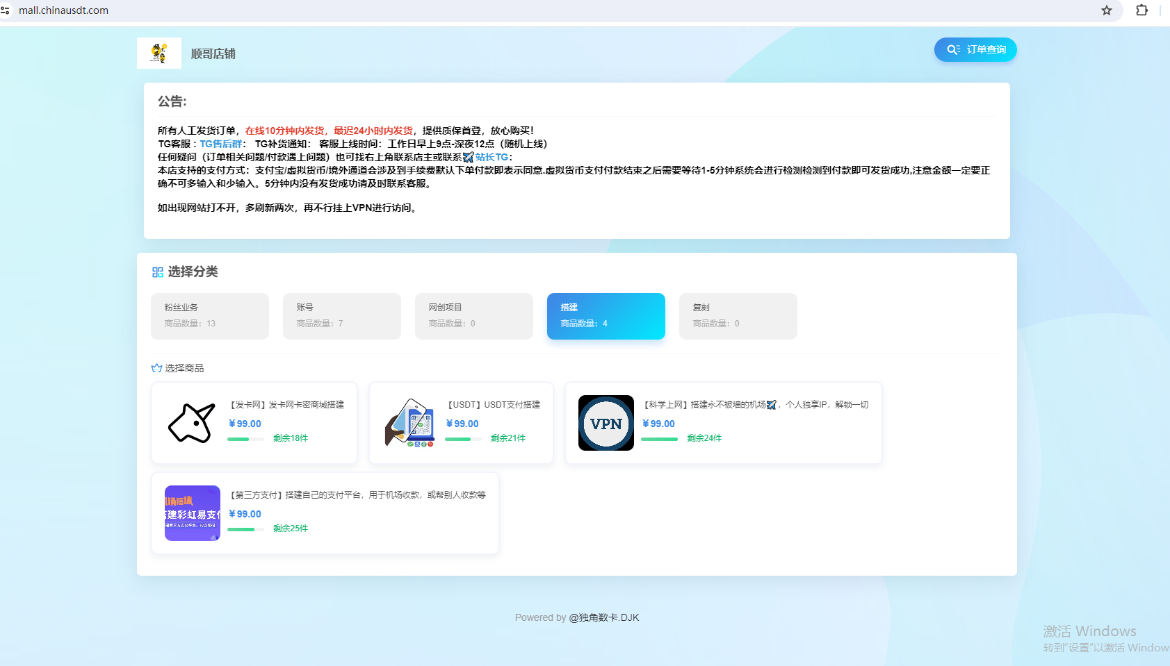The image size is (1170, 666).
Task: Select the 账号 category
Action: click(x=342, y=316)
